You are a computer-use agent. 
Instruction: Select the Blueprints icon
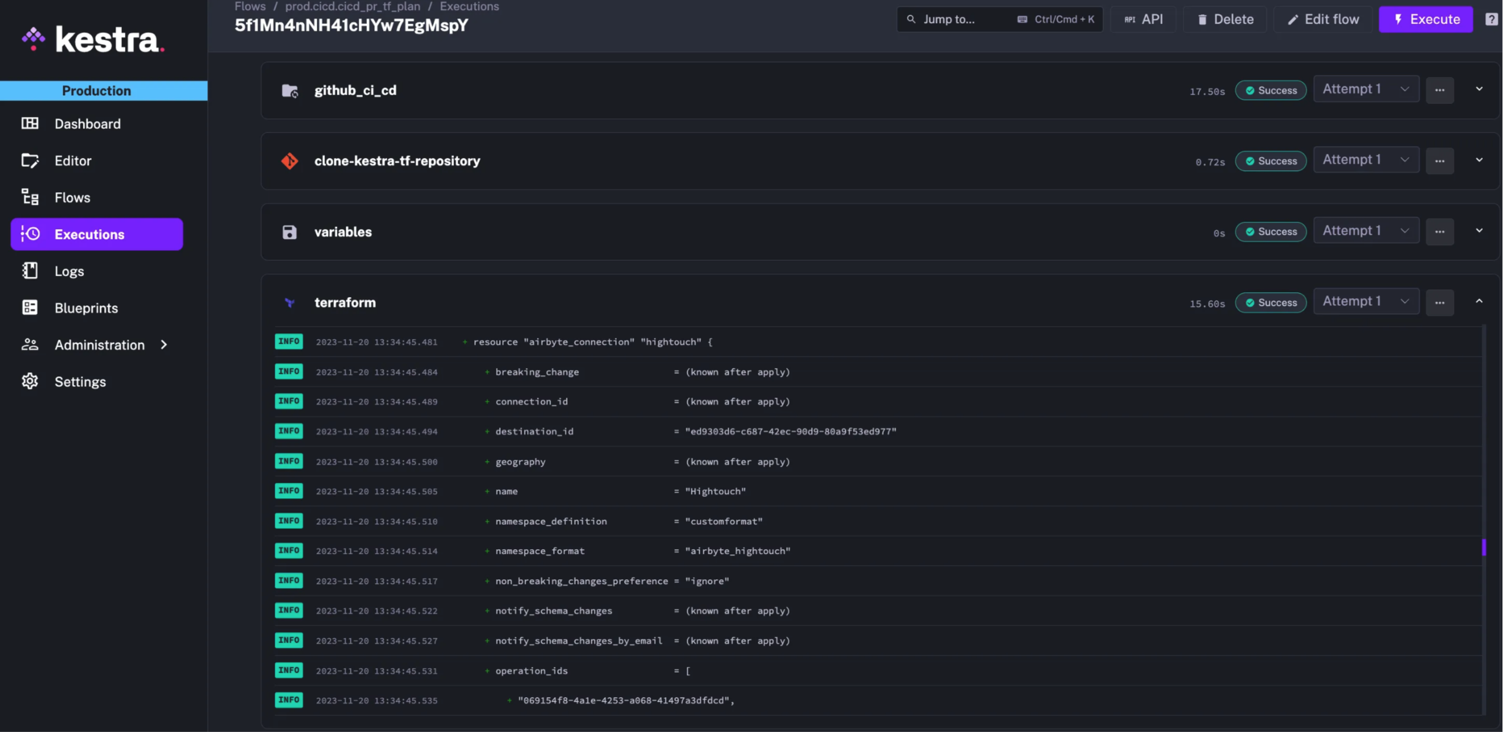pos(30,307)
